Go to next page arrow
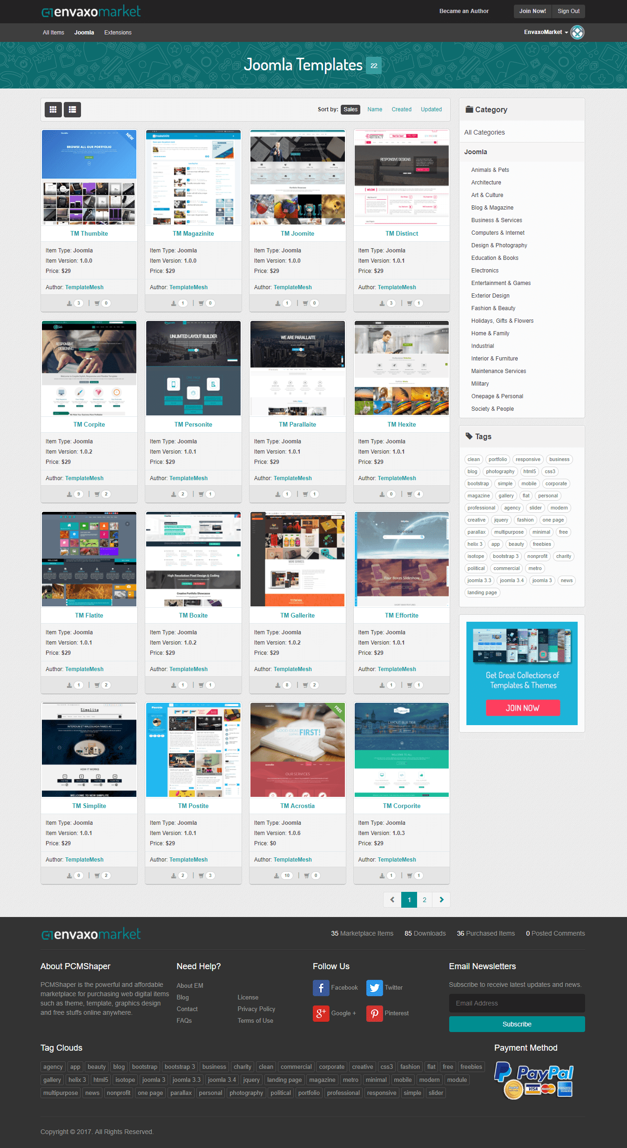Viewport: 627px width, 1148px height. pos(441,900)
